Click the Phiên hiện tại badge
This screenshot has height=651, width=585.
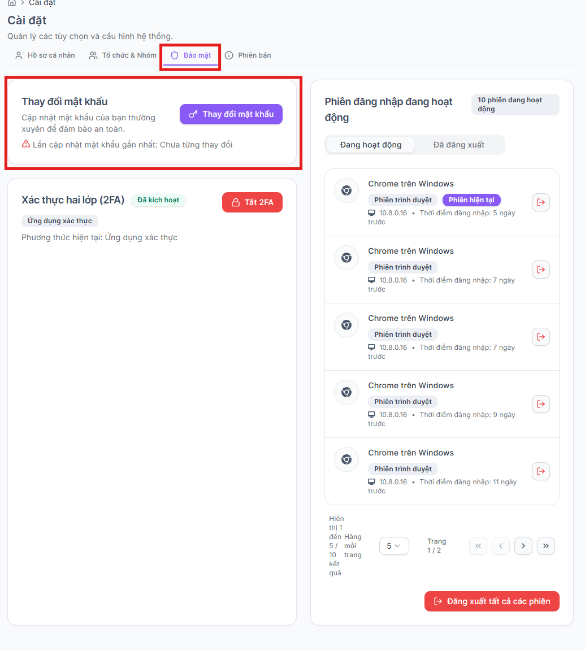pyautogui.click(x=471, y=200)
